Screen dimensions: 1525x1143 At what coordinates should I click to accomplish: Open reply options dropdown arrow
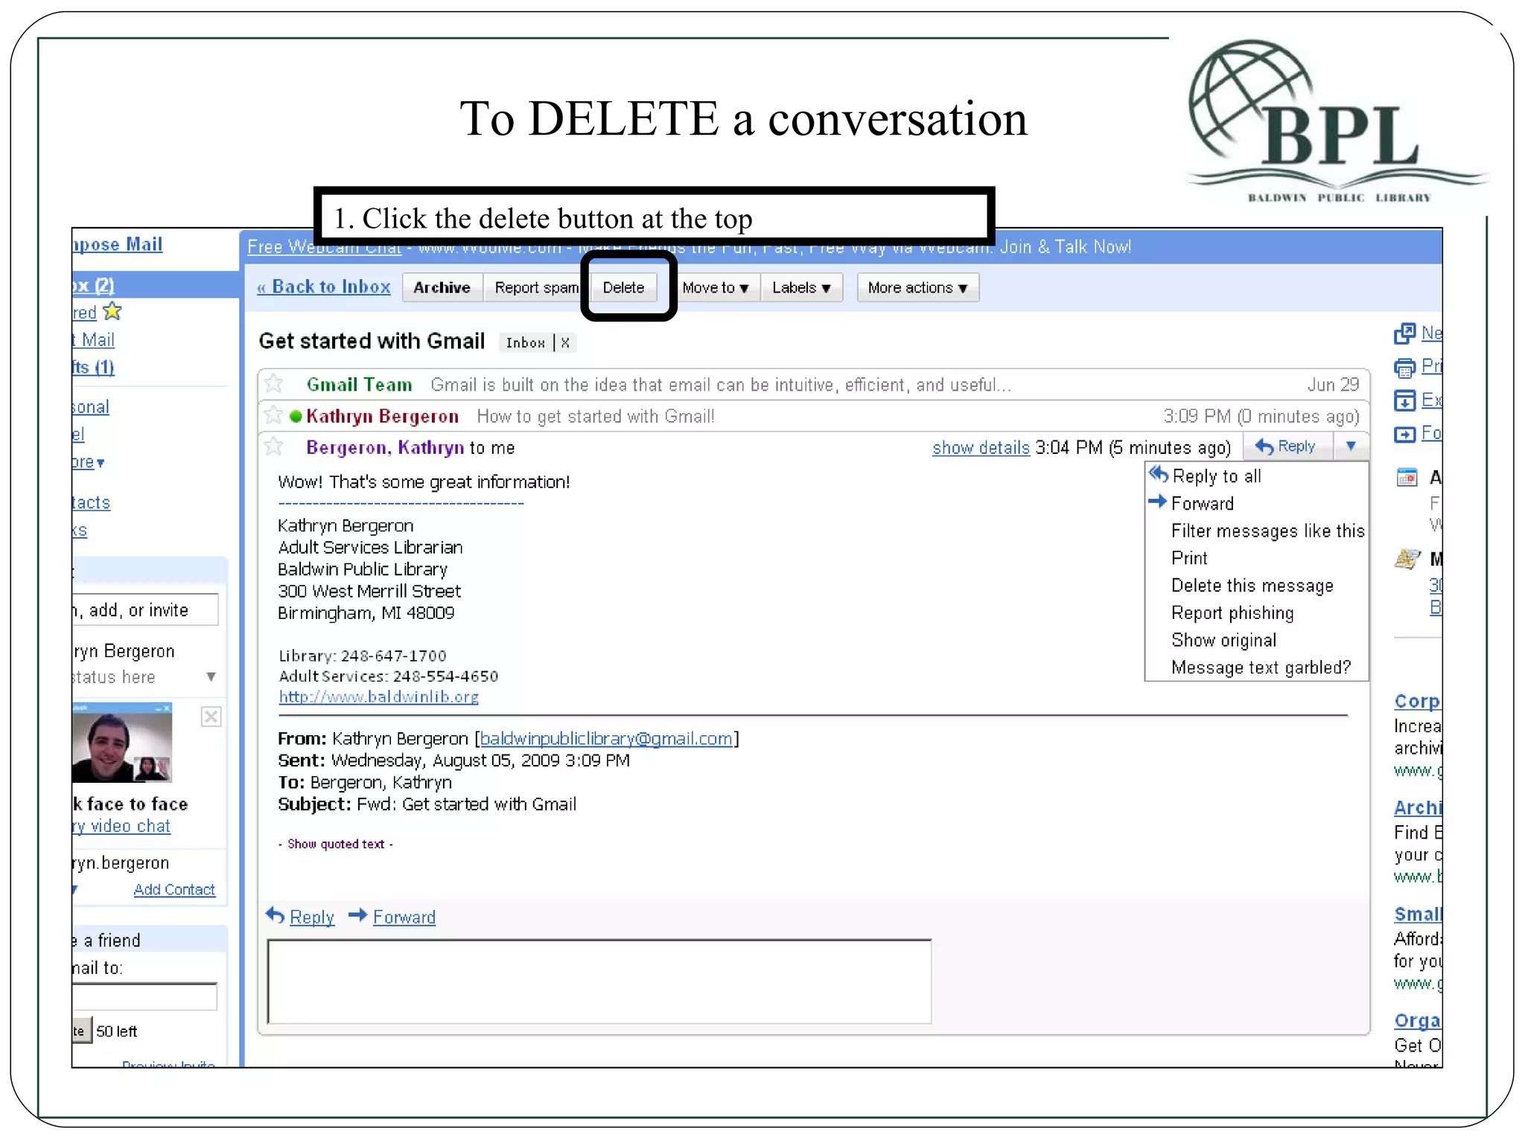click(x=1351, y=446)
